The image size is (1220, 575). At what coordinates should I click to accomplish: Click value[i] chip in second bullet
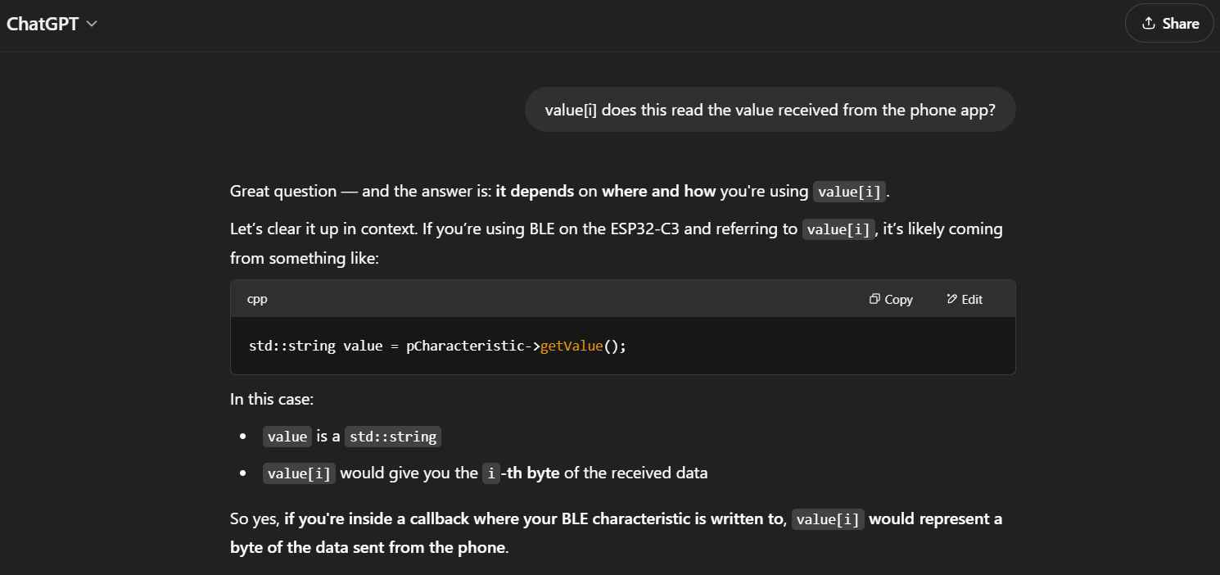click(299, 473)
